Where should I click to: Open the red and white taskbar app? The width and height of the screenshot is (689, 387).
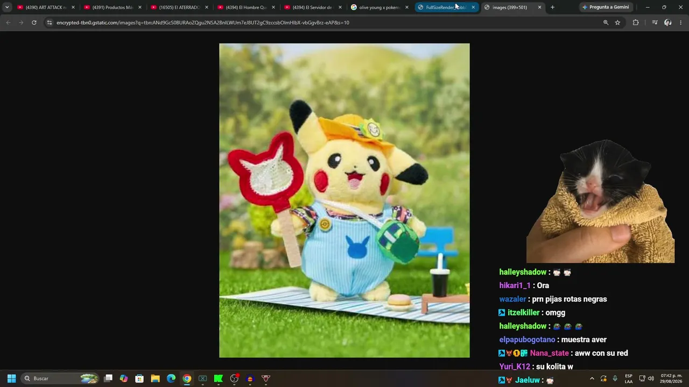pos(266,378)
